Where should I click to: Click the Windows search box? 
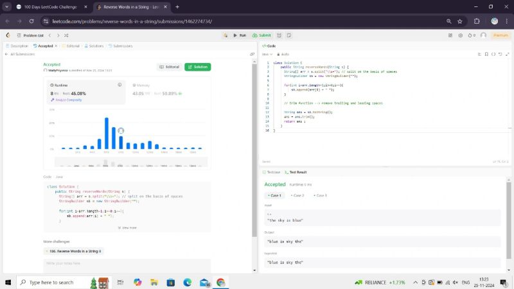[63, 282]
